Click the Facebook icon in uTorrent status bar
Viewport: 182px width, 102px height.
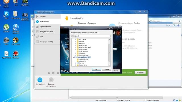point(174,101)
